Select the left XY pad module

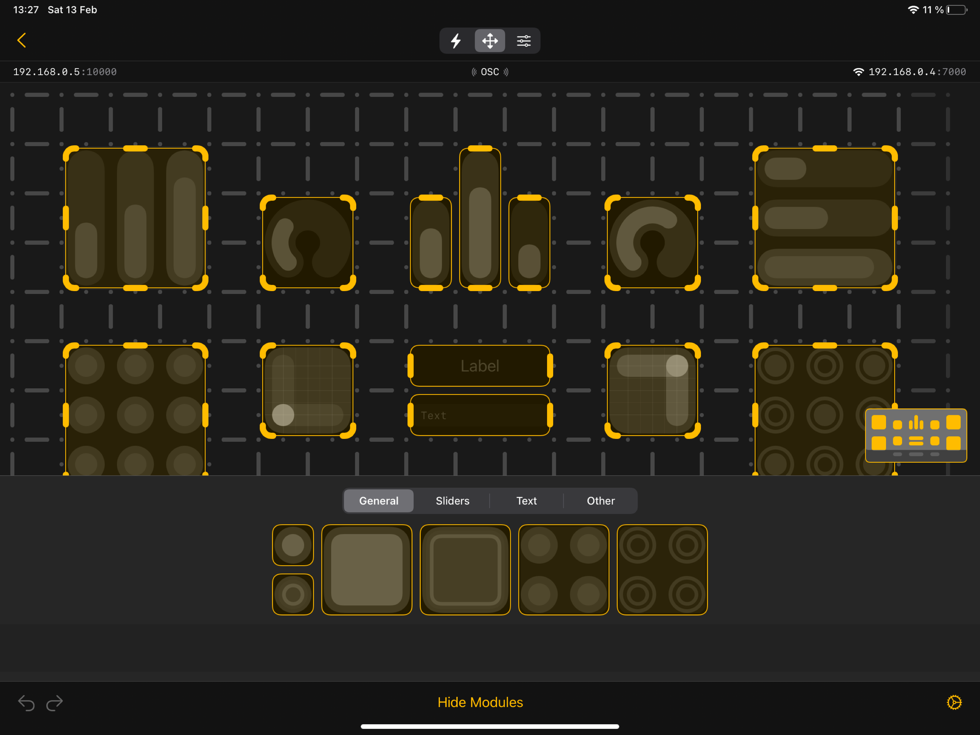[x=308, y=390]
